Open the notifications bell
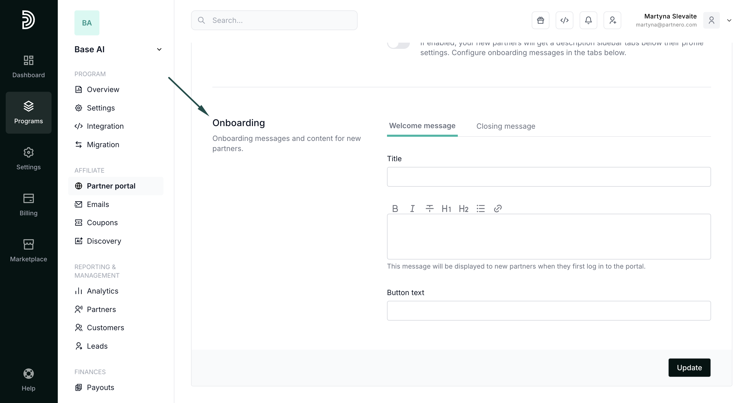The image size is (748, 403). coord(588,20)
